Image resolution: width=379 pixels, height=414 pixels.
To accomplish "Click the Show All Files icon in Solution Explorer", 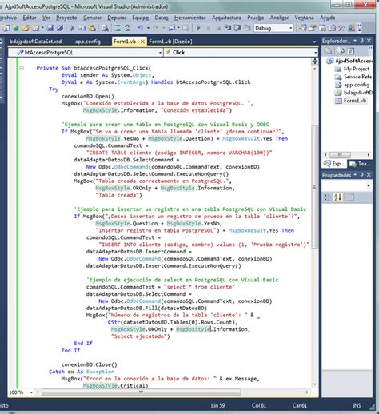I will coord(341,50).
